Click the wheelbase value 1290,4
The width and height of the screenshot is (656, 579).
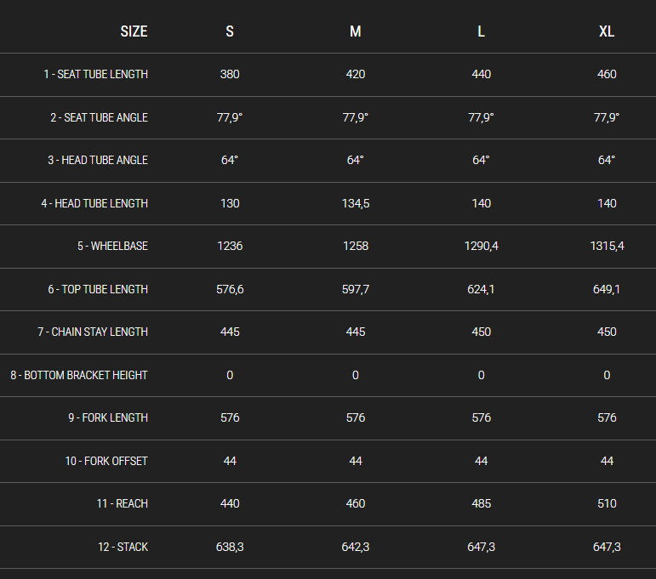[x=482, y=247]
